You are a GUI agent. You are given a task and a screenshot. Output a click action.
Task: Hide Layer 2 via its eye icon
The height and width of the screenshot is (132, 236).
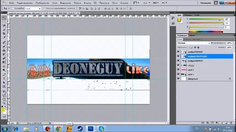click(178, 70)
